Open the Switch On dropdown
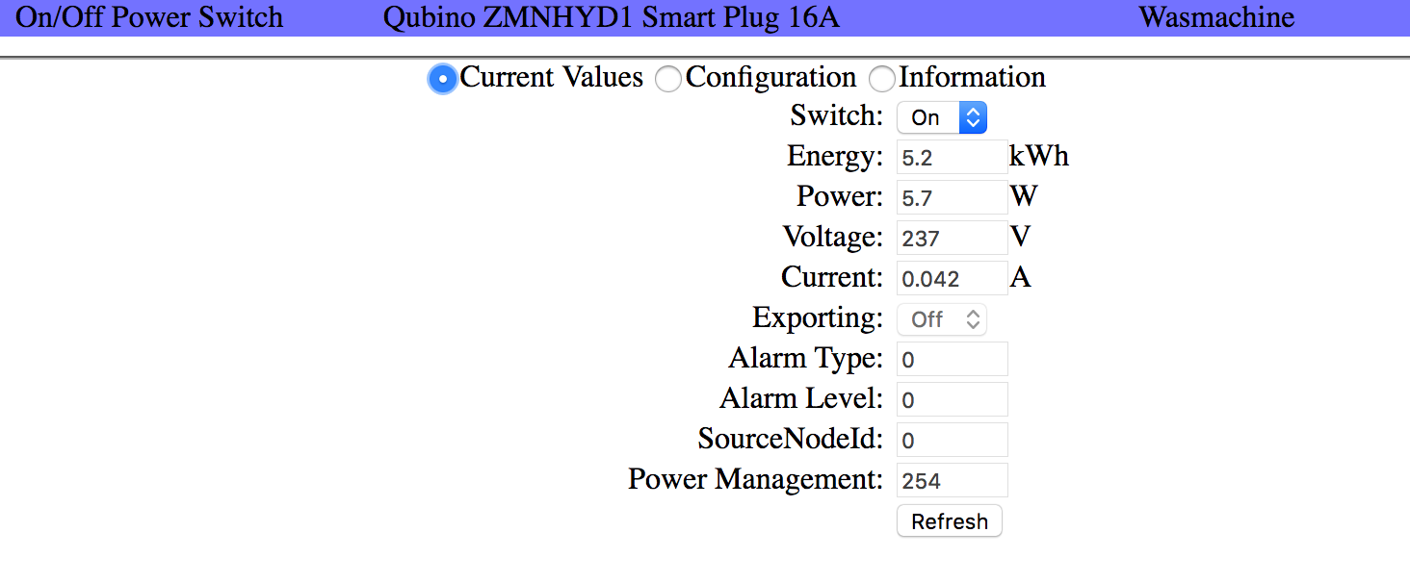1410x583 pixels. coord(942,117)
